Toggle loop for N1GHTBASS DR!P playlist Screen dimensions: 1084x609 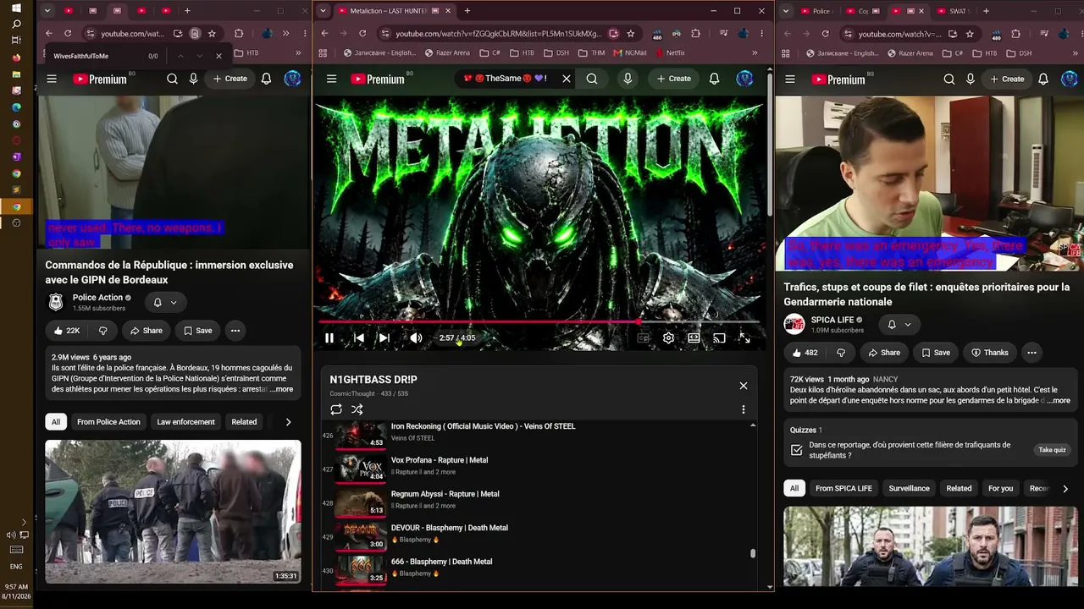(x=336, y=409)
